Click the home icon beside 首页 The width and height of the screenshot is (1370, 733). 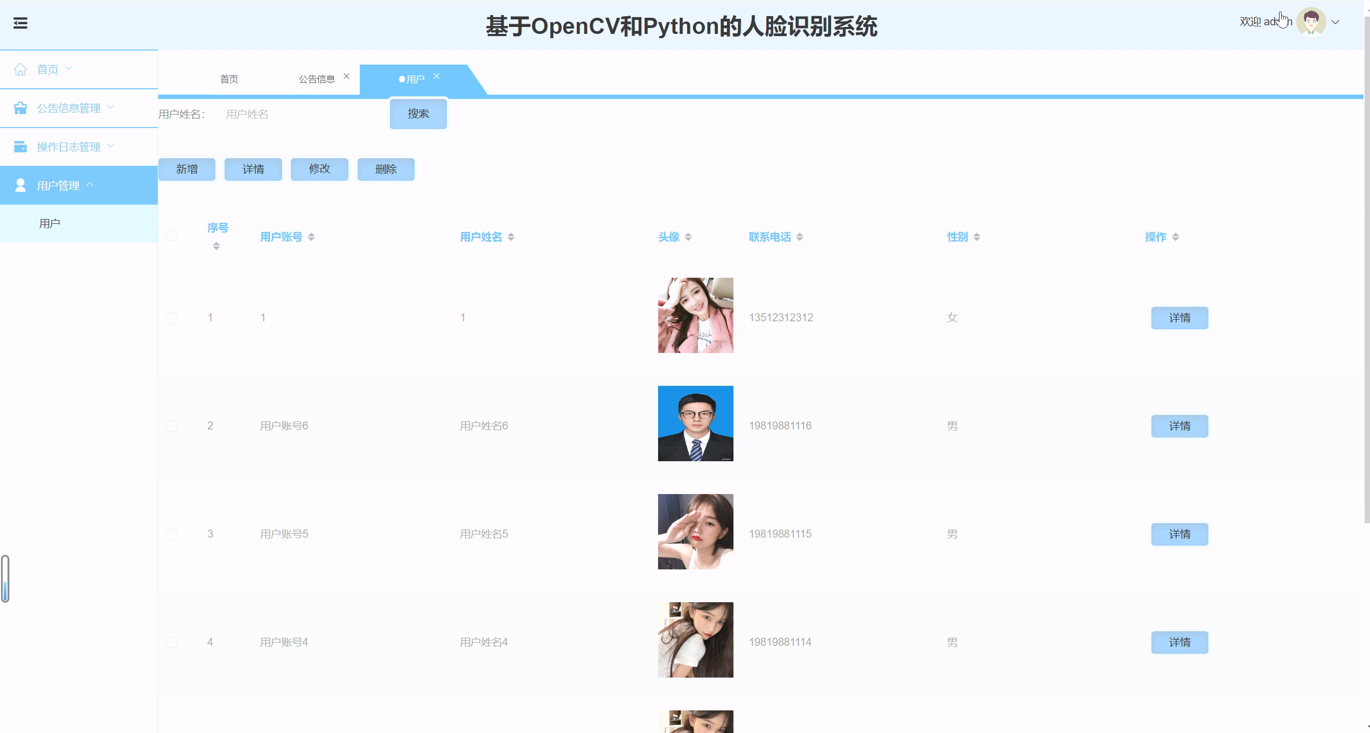20,69
